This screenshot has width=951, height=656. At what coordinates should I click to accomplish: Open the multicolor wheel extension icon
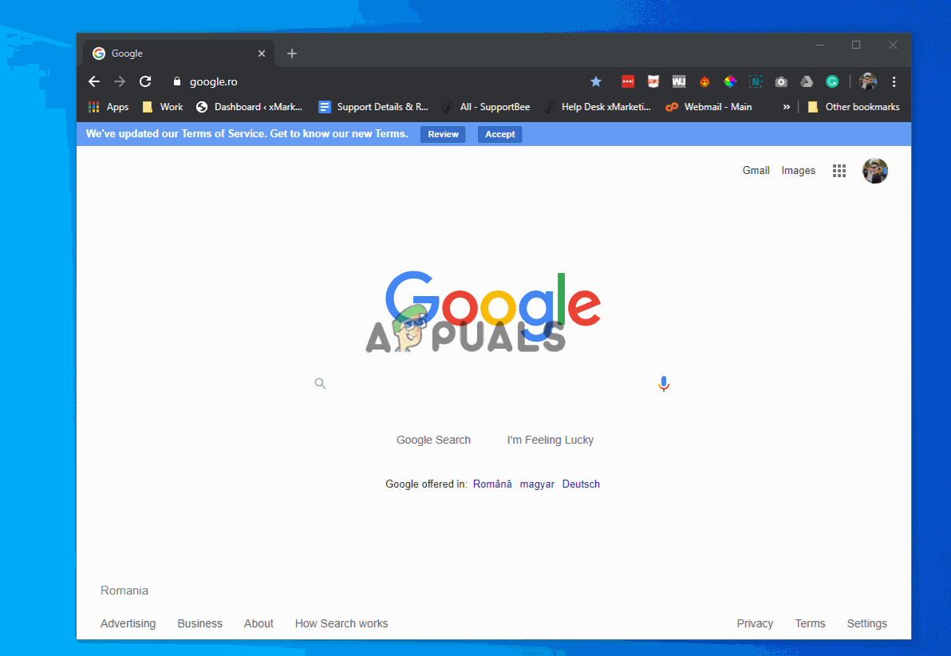pos(730,81)
